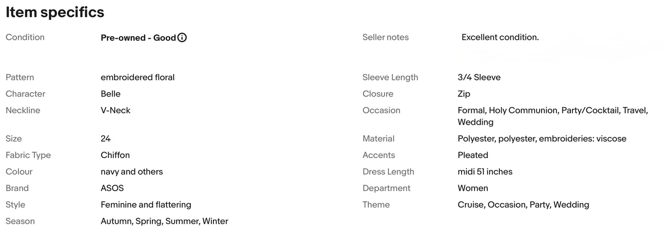Click the Cruise, Occasion, Party, Wedding theme value
This screenshot has height=232, width=665.
523,205
